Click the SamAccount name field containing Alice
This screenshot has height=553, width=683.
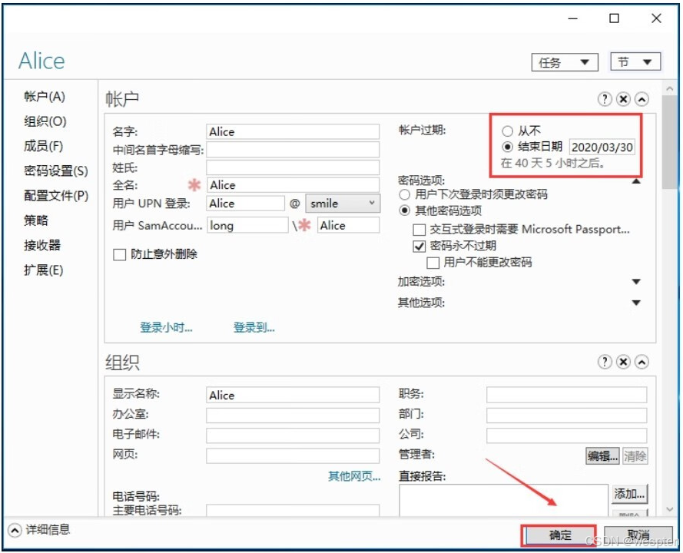(x=348, y=225)
